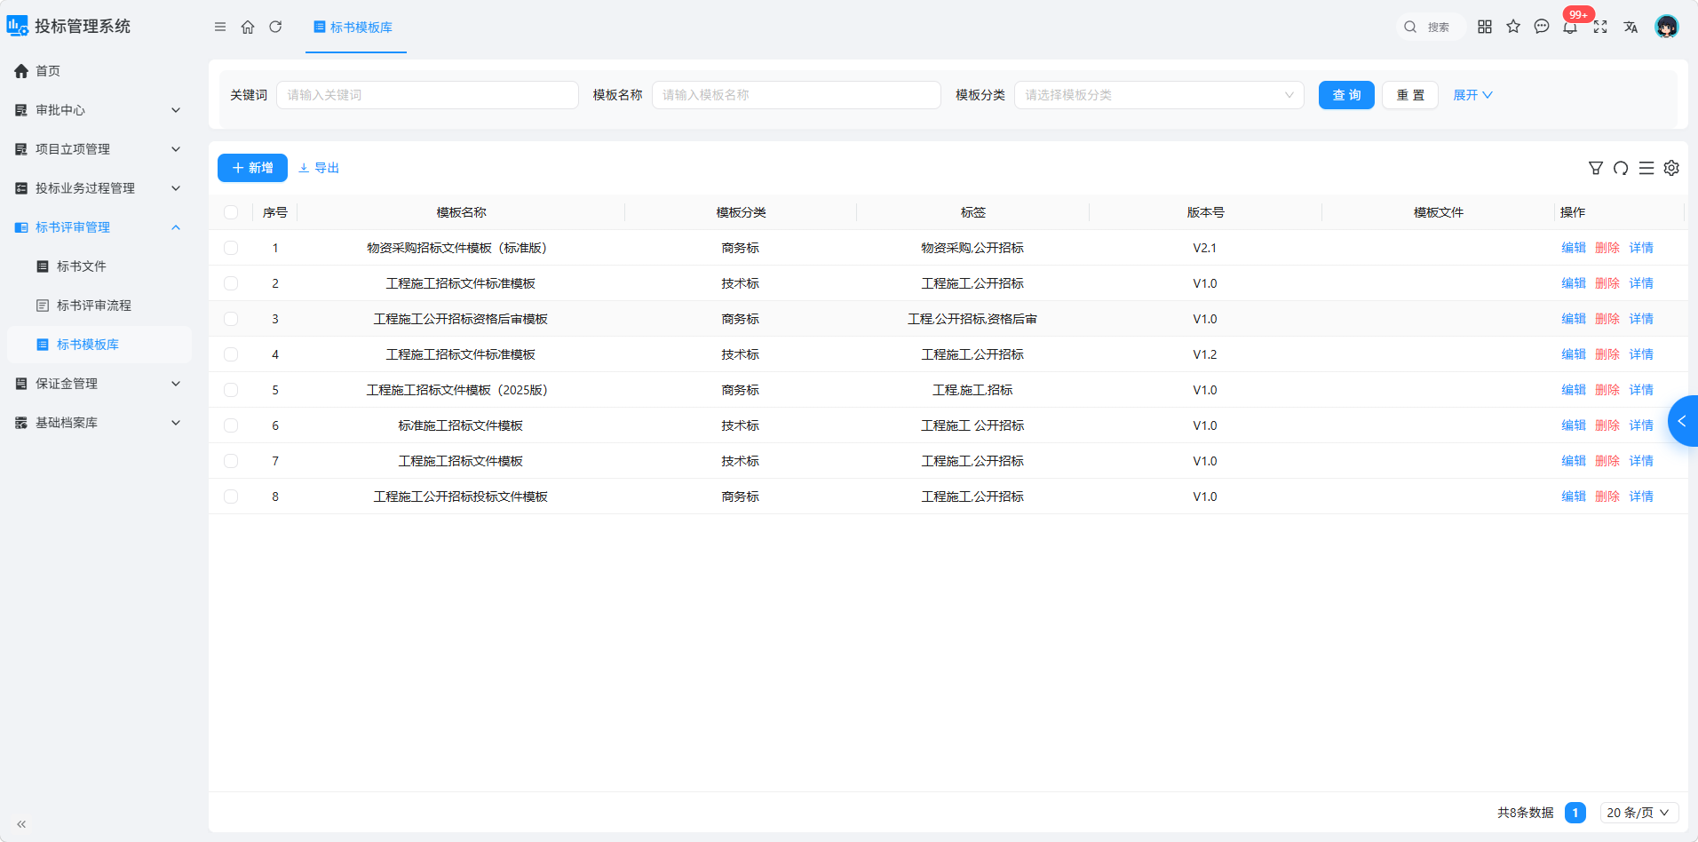Open the 模板分类 dropdown
This screenshot has width=1698, height=842.
pyautogui.click(x=1159, y=95)
